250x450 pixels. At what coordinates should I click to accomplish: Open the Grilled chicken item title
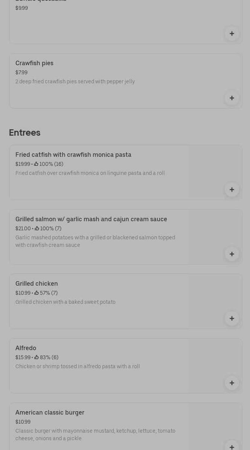click(37, 283)
